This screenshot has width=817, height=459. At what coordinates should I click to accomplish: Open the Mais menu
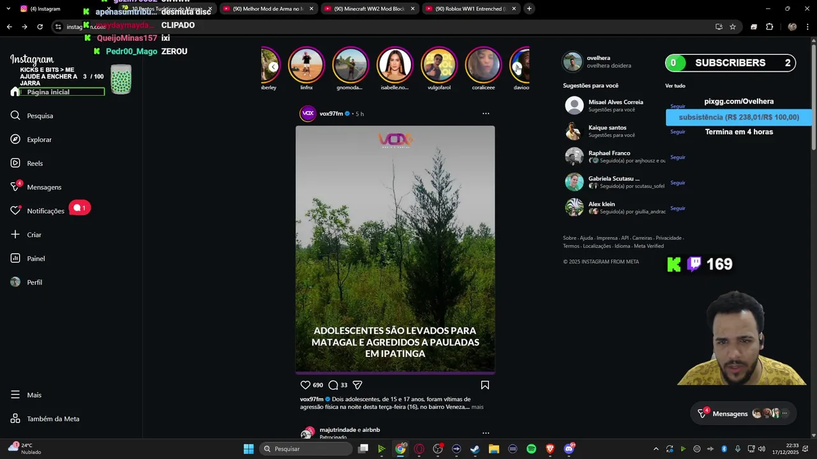click(26, 395)
